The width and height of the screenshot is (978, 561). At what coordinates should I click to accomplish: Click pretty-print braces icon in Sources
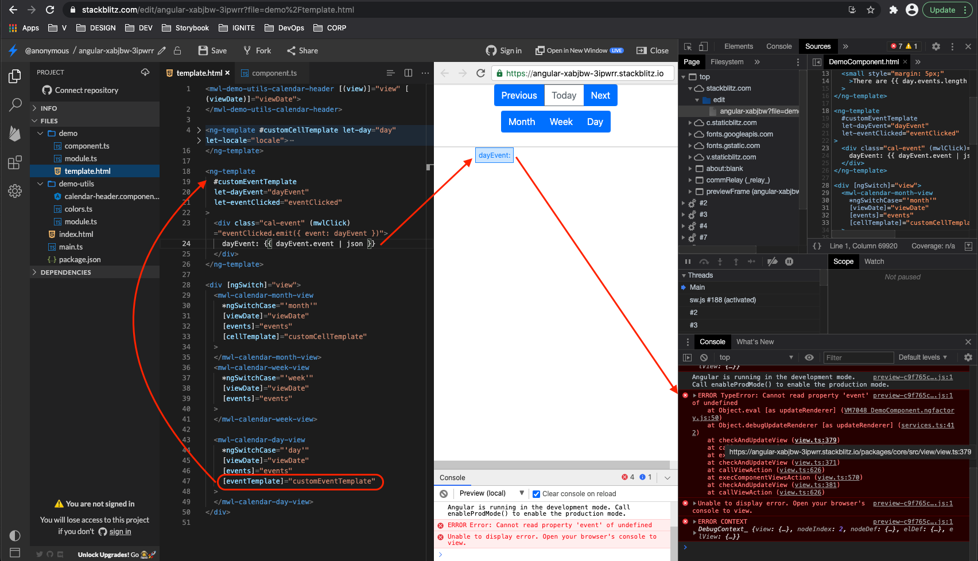click(817, 246)
